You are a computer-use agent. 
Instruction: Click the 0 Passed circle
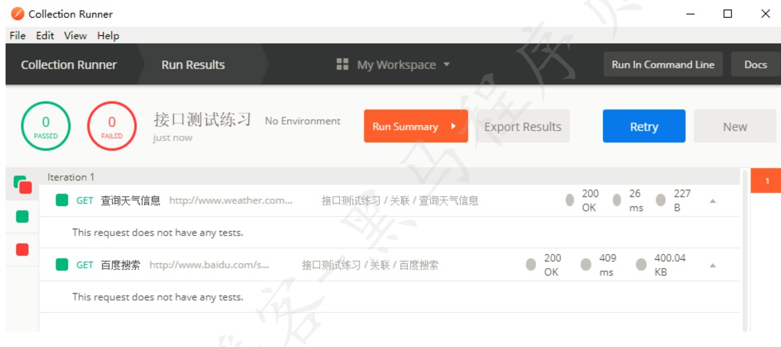46,126
